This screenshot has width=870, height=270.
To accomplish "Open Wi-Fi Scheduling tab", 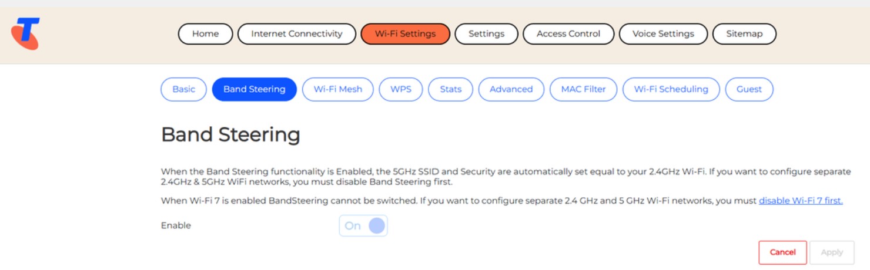I will pos(671,89).
